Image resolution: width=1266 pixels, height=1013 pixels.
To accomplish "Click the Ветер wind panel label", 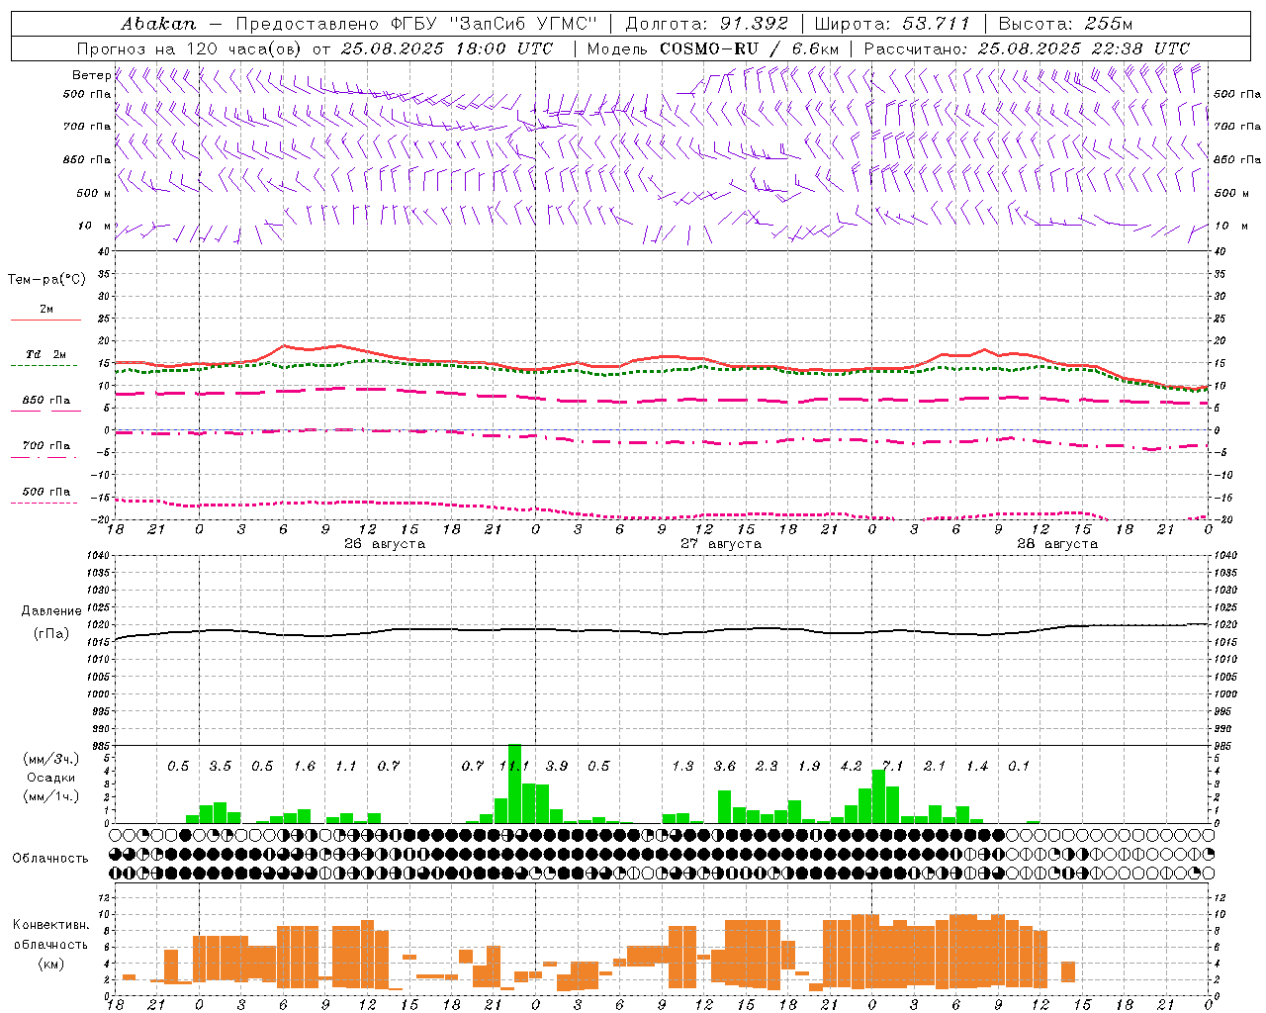I will coord(91,75).
